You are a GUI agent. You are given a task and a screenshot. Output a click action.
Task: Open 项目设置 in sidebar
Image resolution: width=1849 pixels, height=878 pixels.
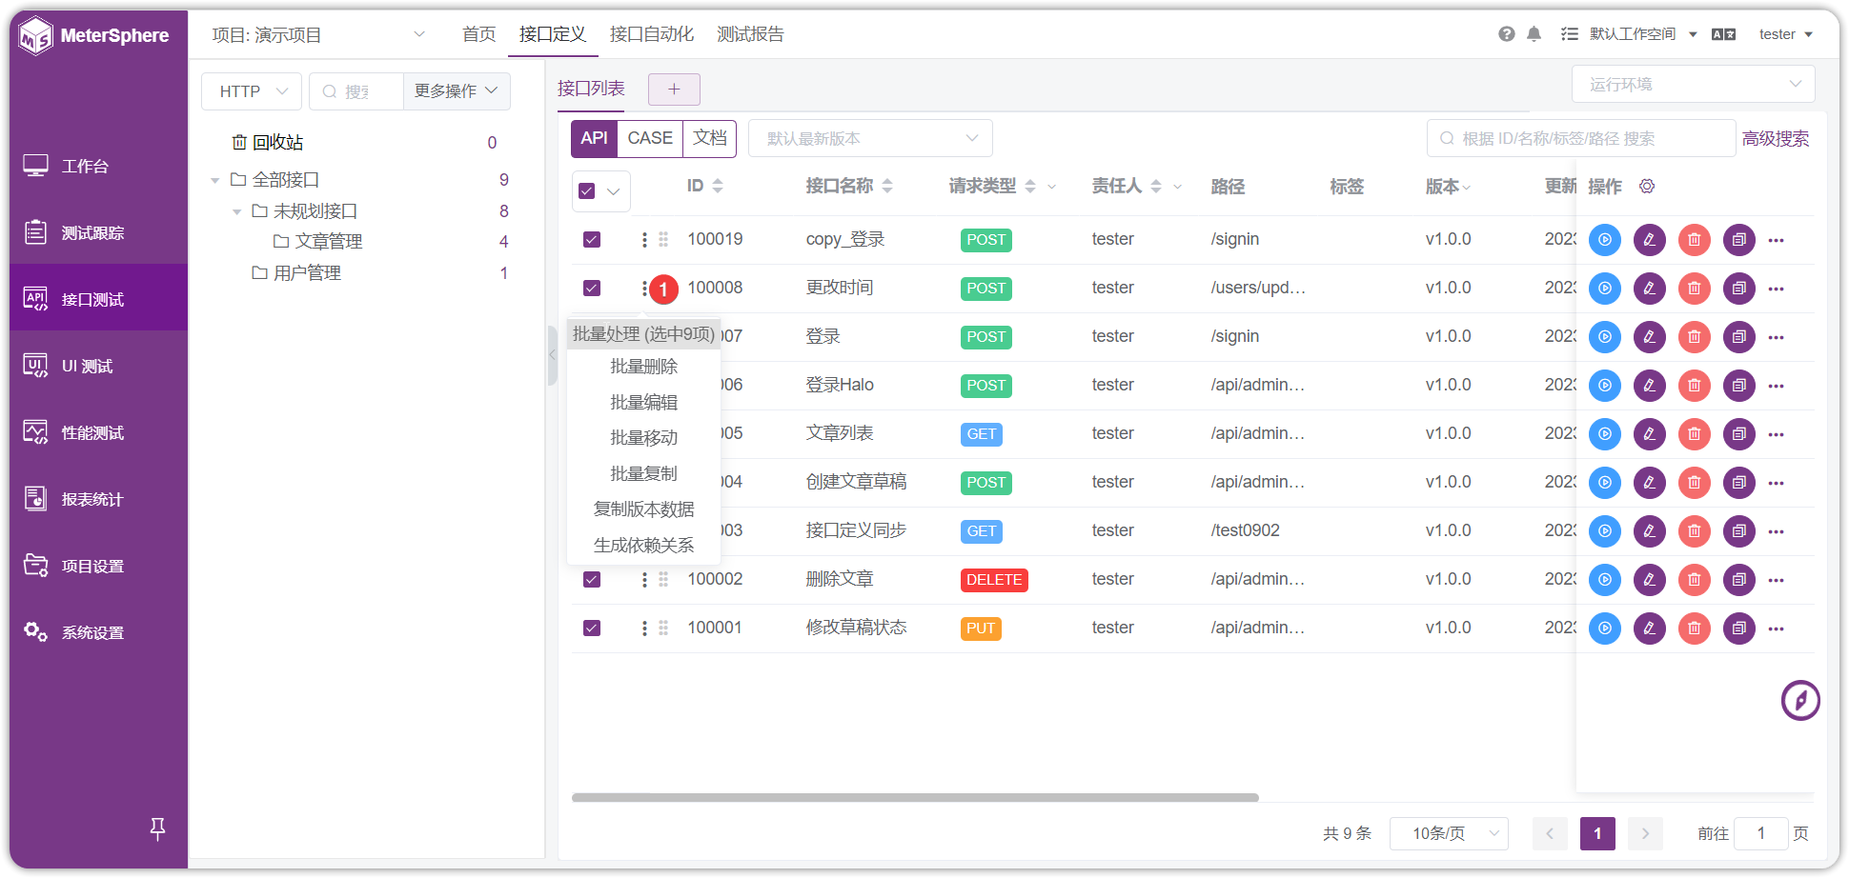99,566
